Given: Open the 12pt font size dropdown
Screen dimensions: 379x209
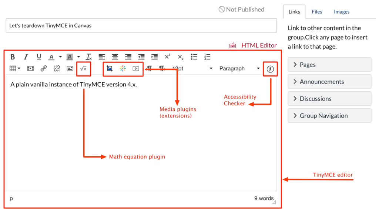Looking at the screenshot, I should (192, 68).
